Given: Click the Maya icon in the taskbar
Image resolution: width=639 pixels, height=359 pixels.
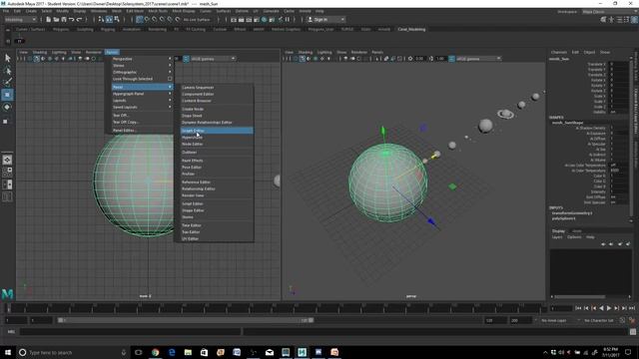Looking at the screenshot, I should [302, 352].
